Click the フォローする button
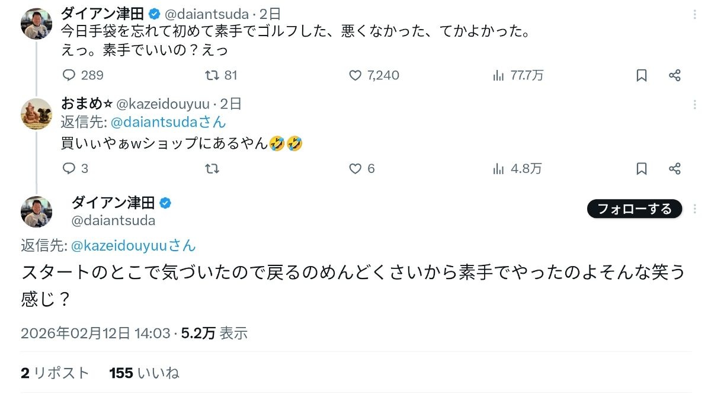711x394 pixels. pyautogui.click(x=634, y=209)
